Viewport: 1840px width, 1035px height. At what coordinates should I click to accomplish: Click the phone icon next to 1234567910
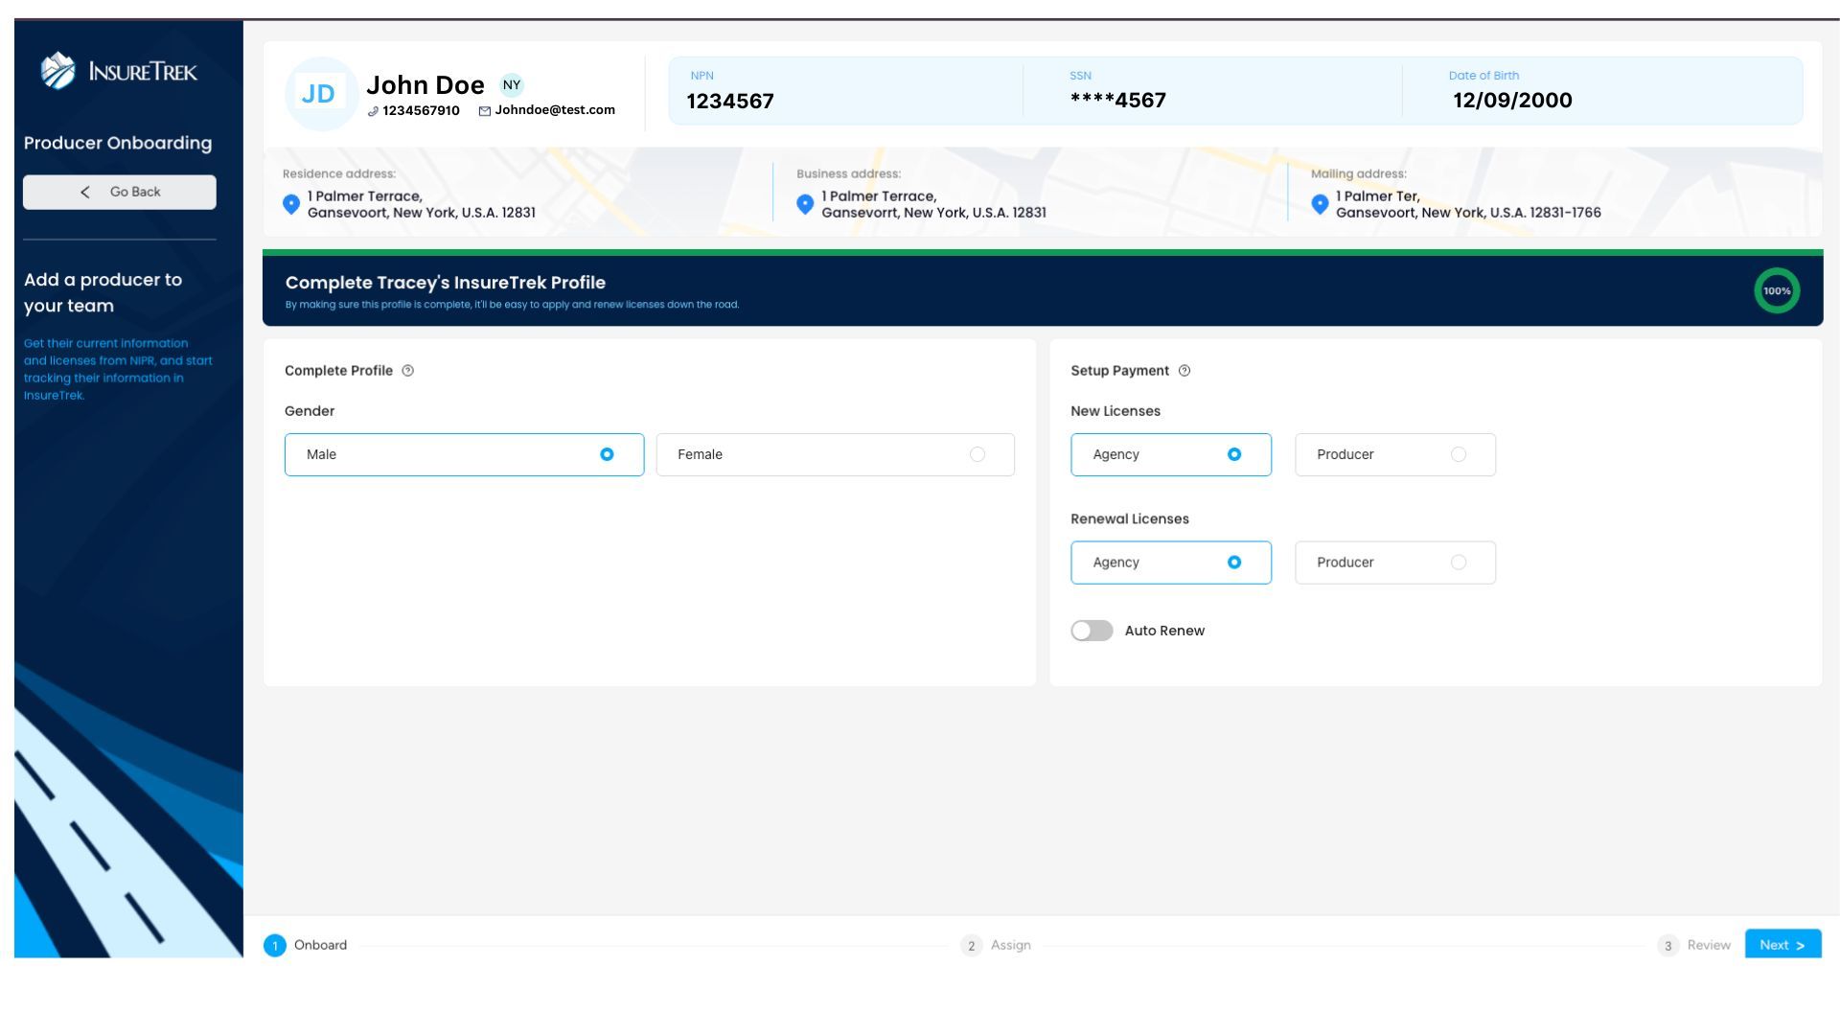[373, 110]
